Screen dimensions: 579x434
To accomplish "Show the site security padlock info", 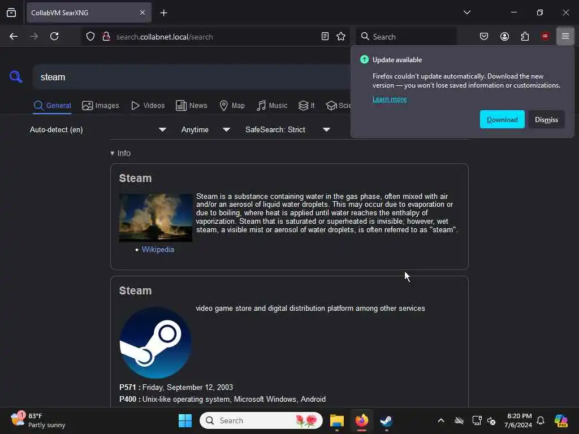I will [x=106, y=36].
